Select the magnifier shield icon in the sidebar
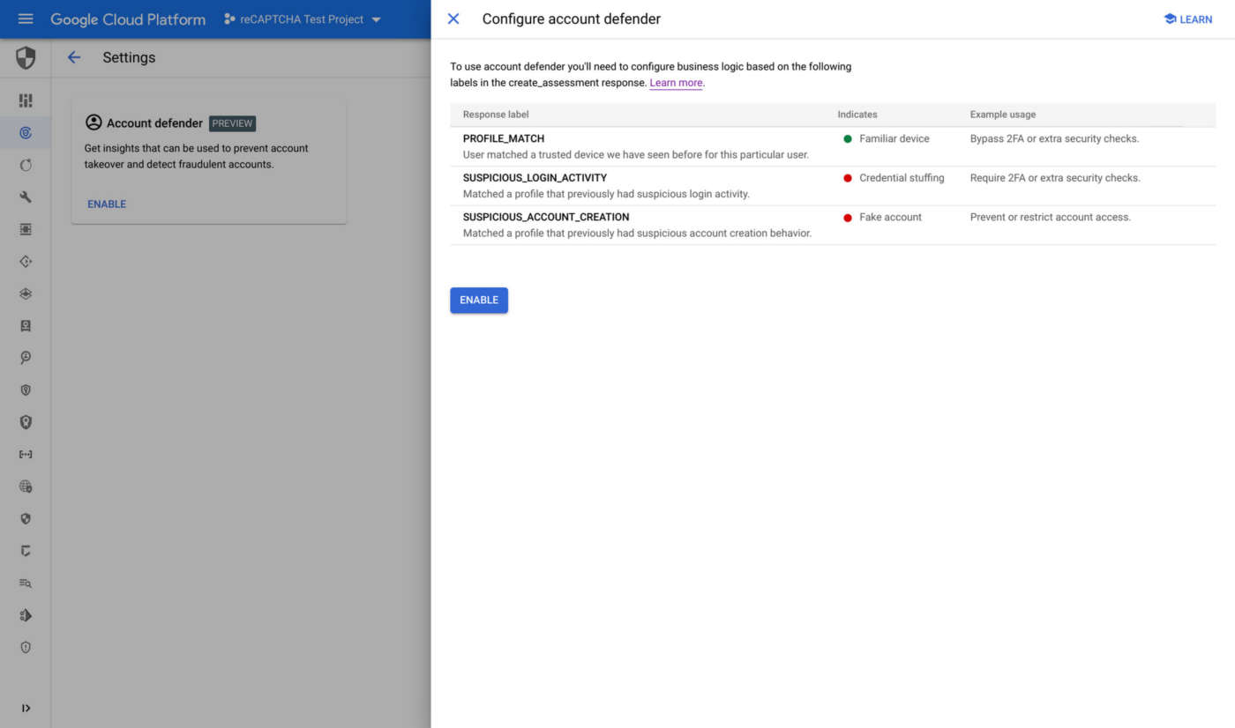Image resolution: width=1235 pixels, height=728 pixels. coord(26,357)
